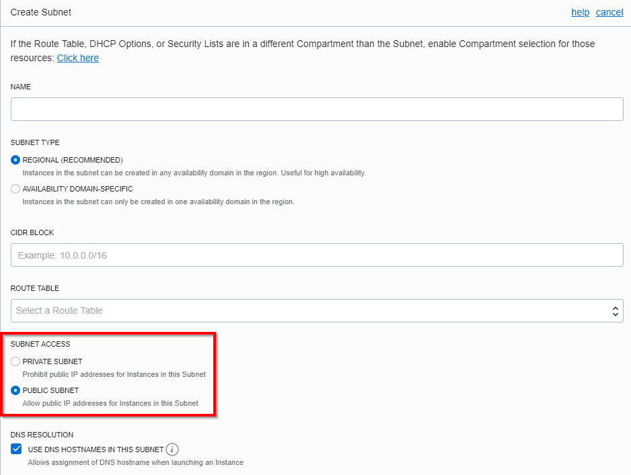
Task: Follow the 'Click here' compartment selection link
Action: click(77, 58)
